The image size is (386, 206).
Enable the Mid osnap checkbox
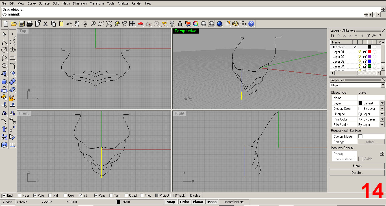[50, 195]
